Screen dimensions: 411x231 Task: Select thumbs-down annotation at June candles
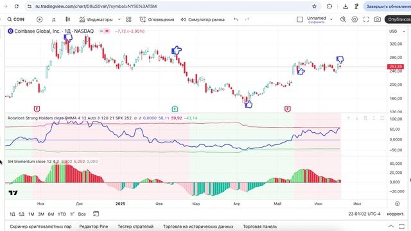pos(340,60)
